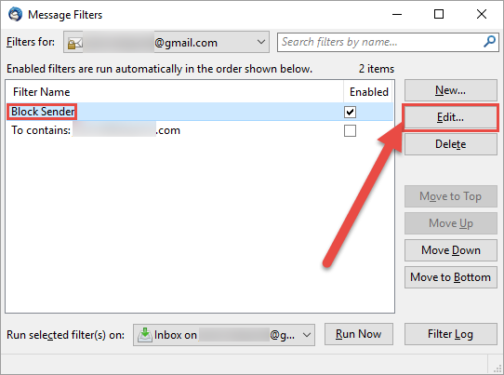
Task: Click the account envelope icon in Filters for
Action: pos(74,43)
